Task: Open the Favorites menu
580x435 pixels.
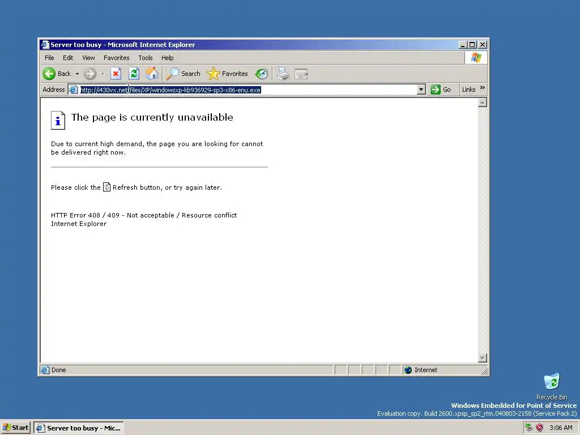Action: (x=117, y=58)
